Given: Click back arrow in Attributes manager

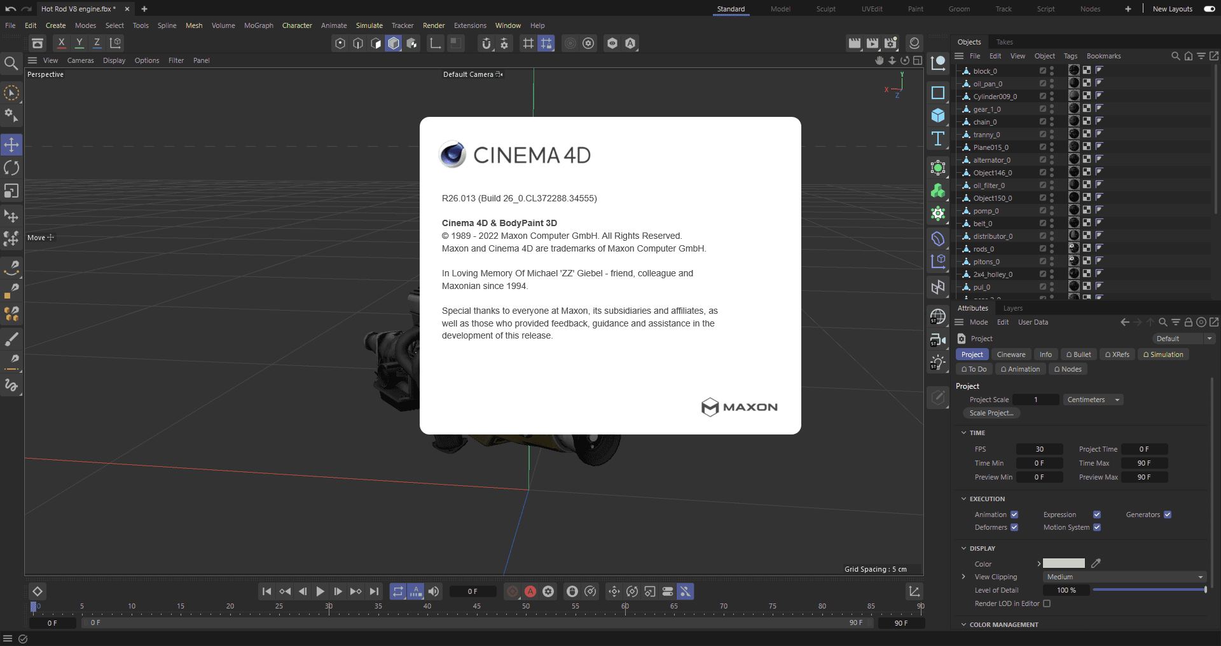Looking at the screenshot, I should pos(1125,322).
